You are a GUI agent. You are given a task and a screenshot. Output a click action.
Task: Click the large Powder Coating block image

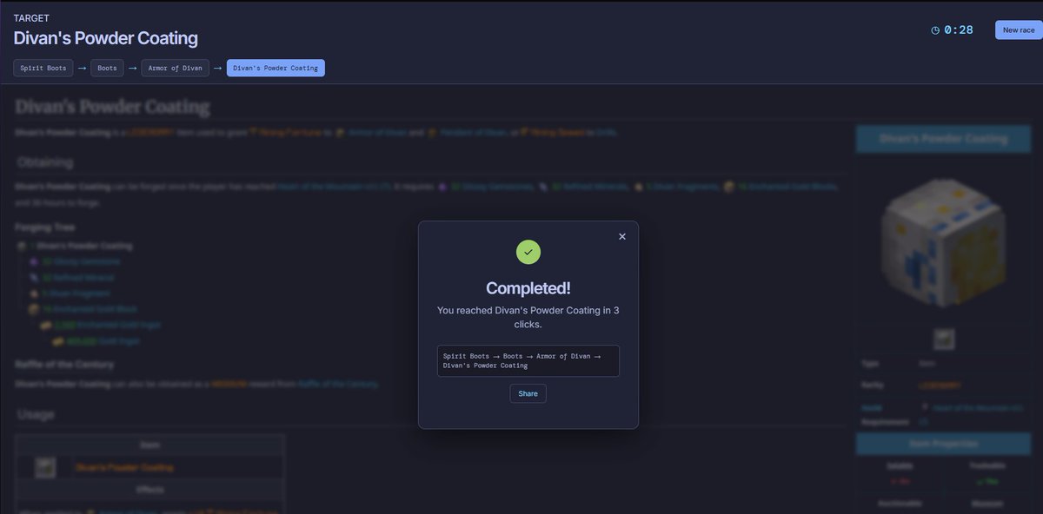pyautogui.click(x=943, y=243)
